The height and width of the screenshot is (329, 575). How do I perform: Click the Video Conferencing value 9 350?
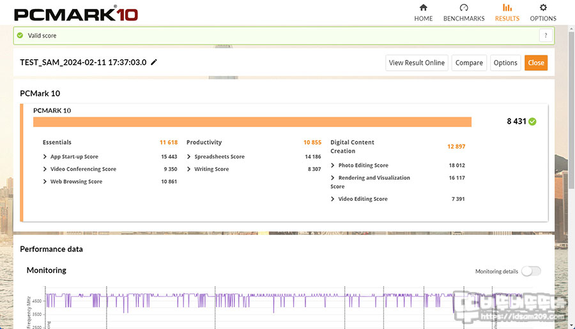[170, 169]
